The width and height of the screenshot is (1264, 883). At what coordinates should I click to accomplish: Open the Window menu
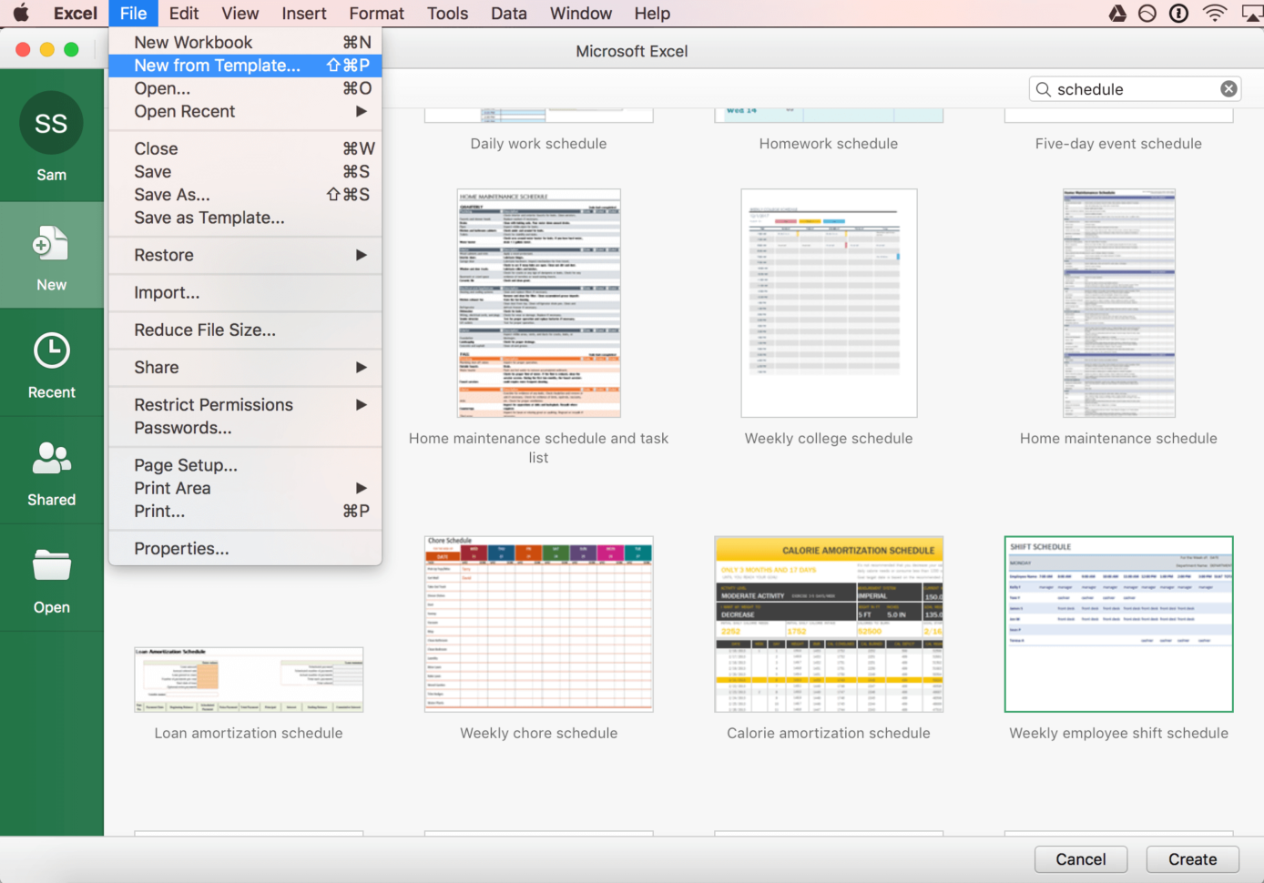580,13
